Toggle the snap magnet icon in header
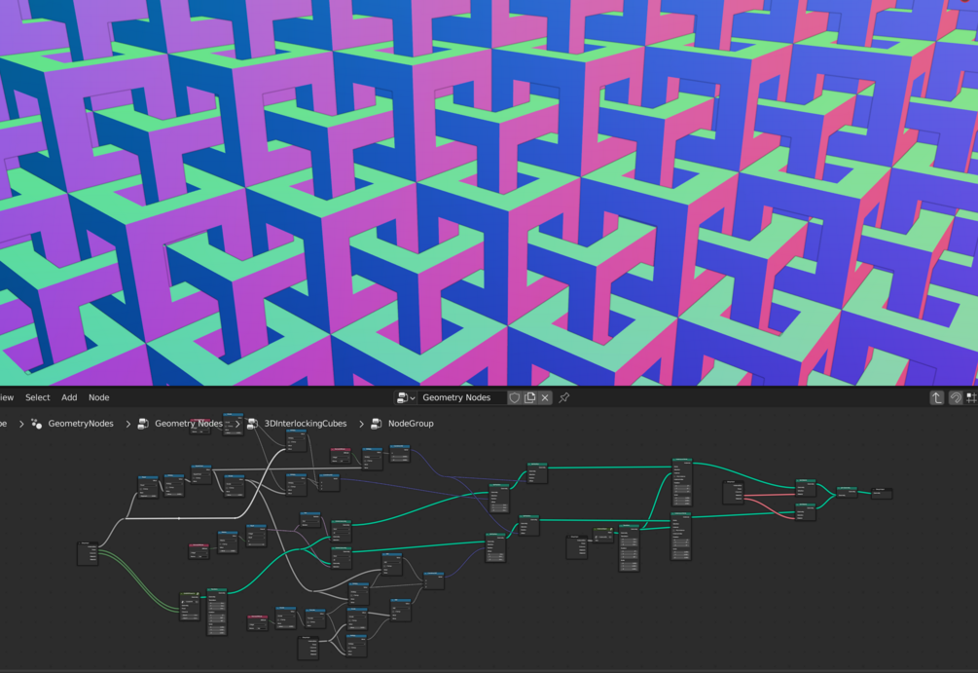The width and height of the screenshot is (978, 673). (x=955, y=397)
